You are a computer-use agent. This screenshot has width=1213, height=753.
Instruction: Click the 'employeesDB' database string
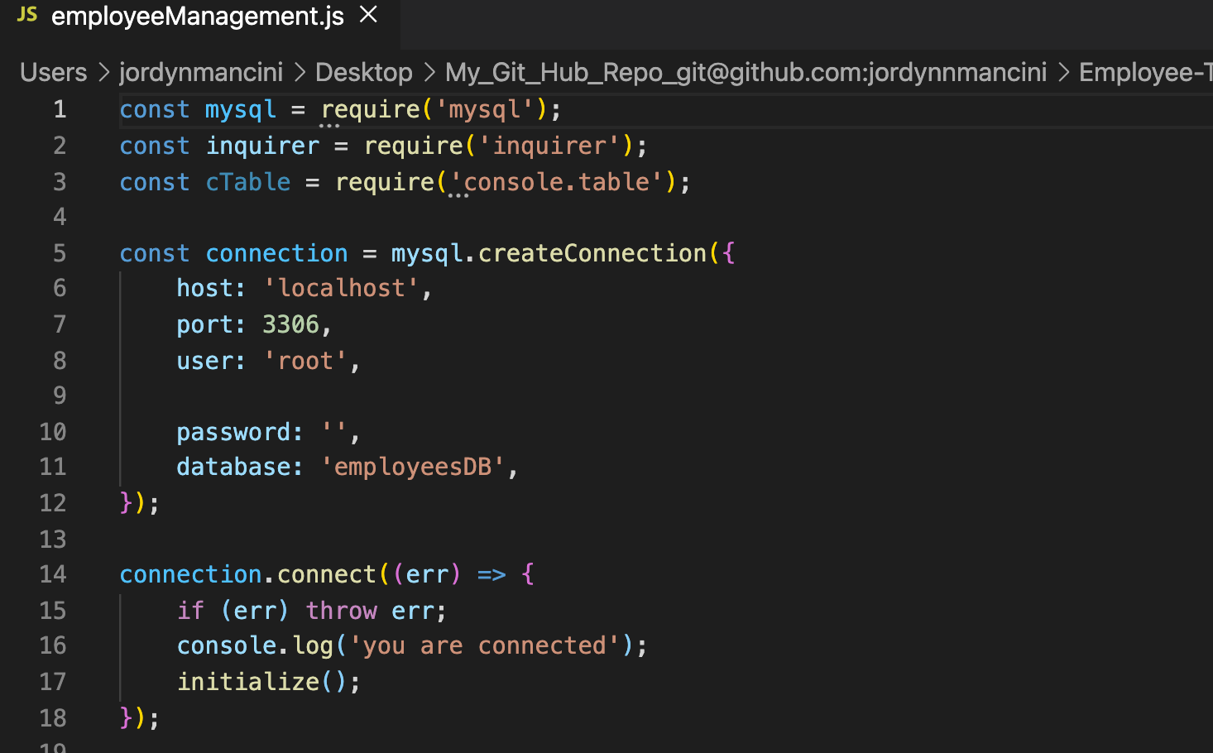point(413,468)
